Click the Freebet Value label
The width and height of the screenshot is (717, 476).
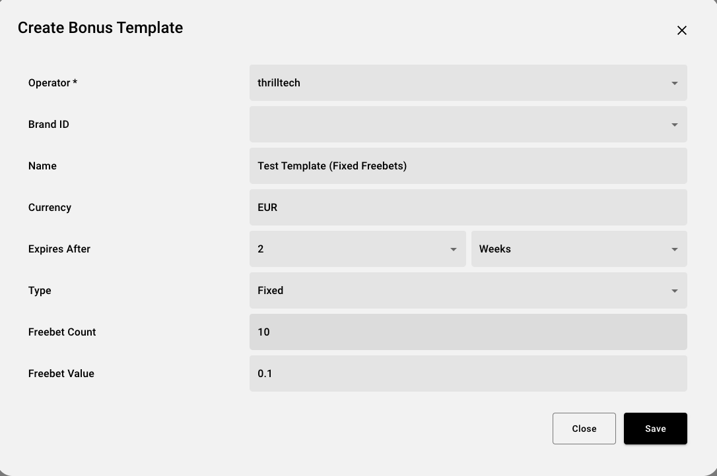tap(61, 374)
